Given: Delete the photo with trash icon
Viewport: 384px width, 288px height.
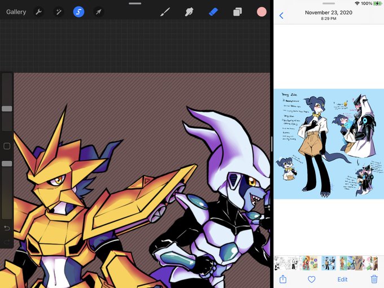Looking at the screenshot, I should coord(374,279).
